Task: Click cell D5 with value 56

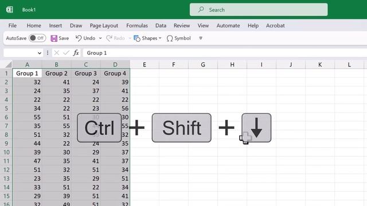Action: pyautogui.click(x=115, y=108)
